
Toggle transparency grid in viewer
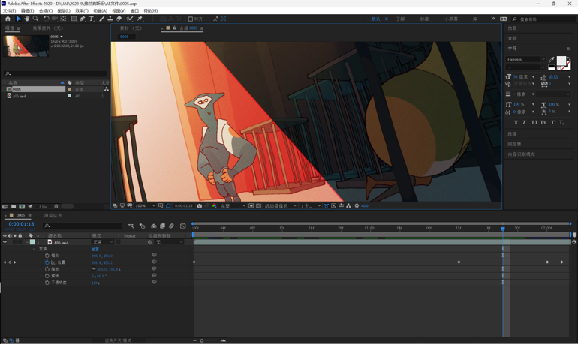pos(258,205)
